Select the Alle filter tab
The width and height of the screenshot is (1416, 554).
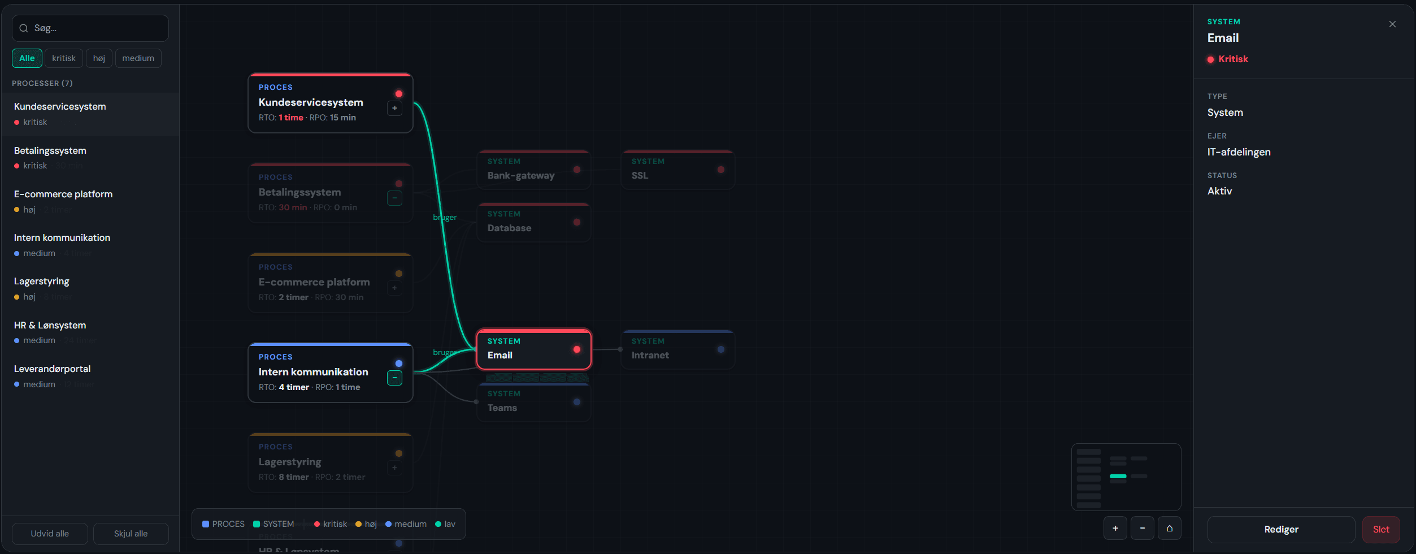point(27,58)
